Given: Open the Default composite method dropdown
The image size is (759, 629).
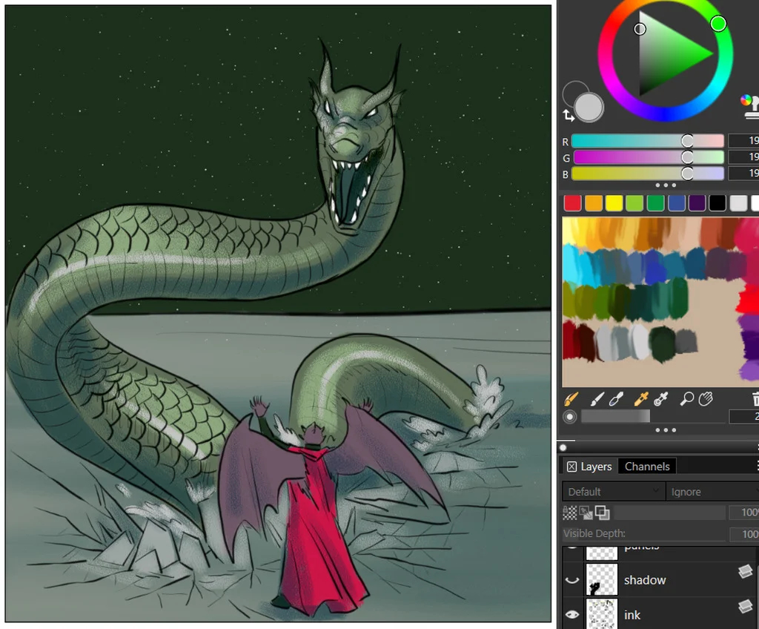Looking at the screenshot, I should (x=612, y=492).
